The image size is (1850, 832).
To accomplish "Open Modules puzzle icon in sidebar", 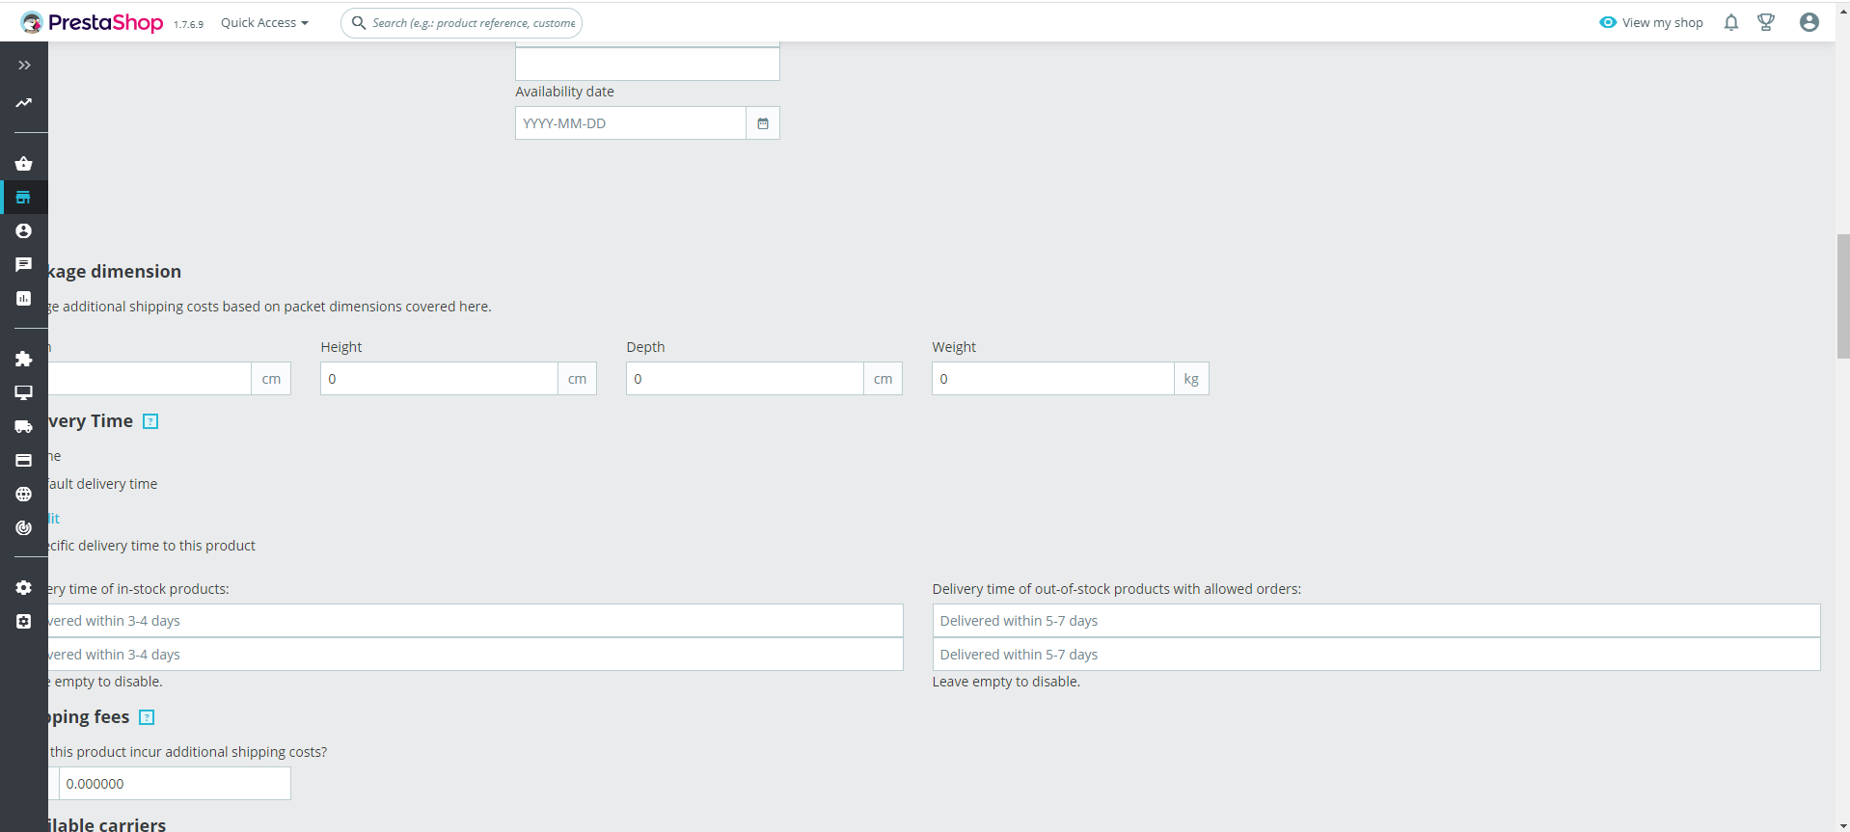I will pos(24,359).
